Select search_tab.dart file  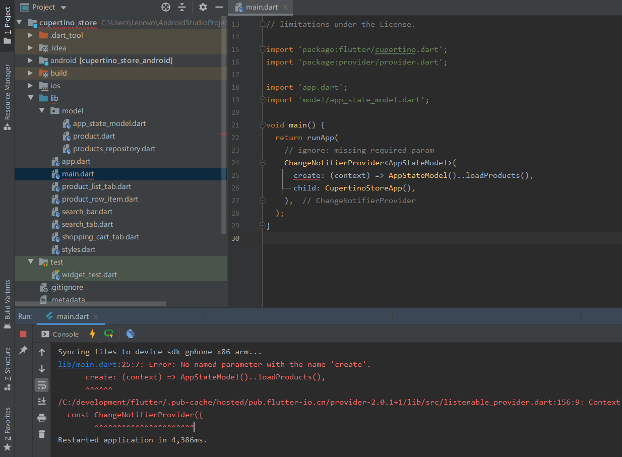pyautogui.click(x=87, y=224)
